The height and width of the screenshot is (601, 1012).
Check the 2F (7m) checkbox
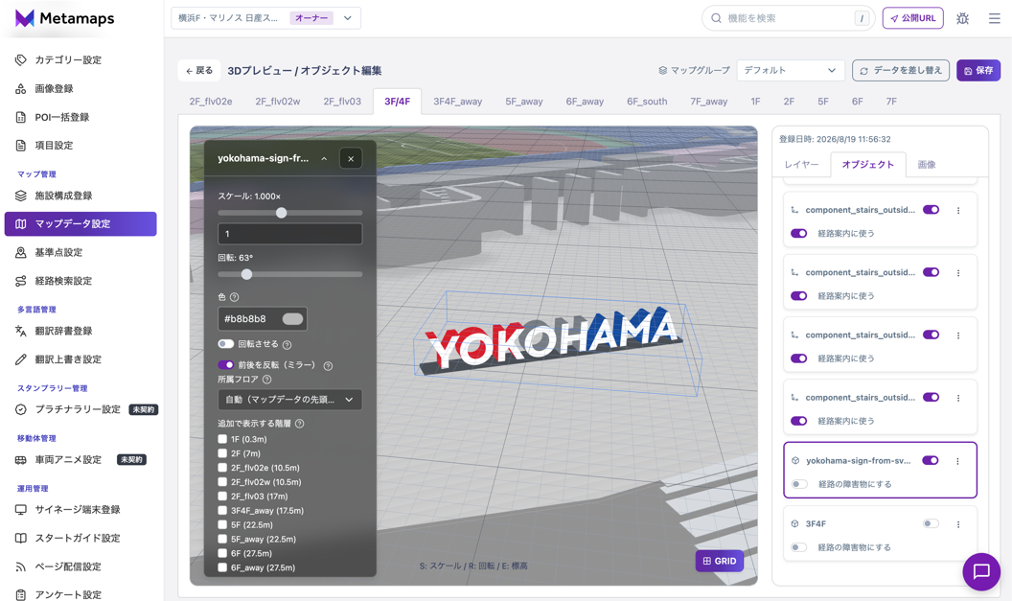tap(222, 453)
